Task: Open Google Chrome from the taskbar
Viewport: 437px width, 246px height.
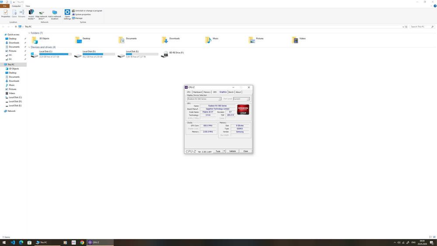Action: [82, 243]
